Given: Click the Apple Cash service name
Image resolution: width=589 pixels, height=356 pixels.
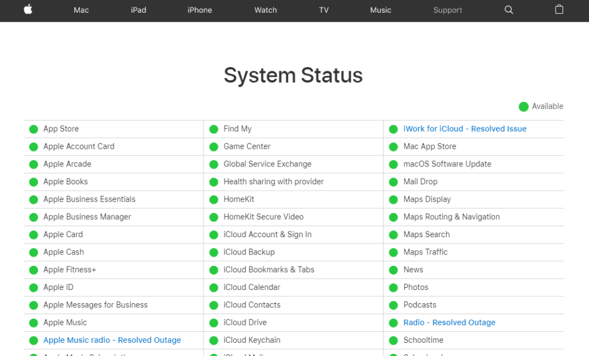Looking at the screenshot, I should (63, 252).
